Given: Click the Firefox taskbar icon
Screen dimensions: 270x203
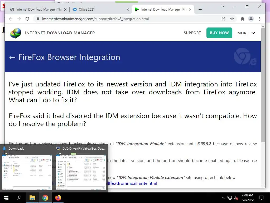Looking at the screenshot, I should click(x=58, y=198).
